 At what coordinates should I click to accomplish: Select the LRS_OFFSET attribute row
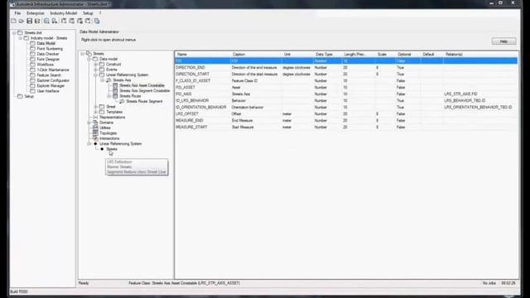coord(346,114)
